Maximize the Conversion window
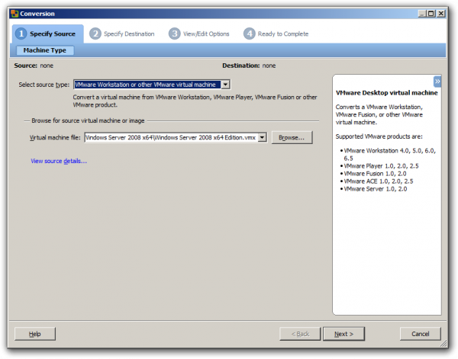This screenshot has height=359, width=458. pyautogui.click(x=431, y=14)
